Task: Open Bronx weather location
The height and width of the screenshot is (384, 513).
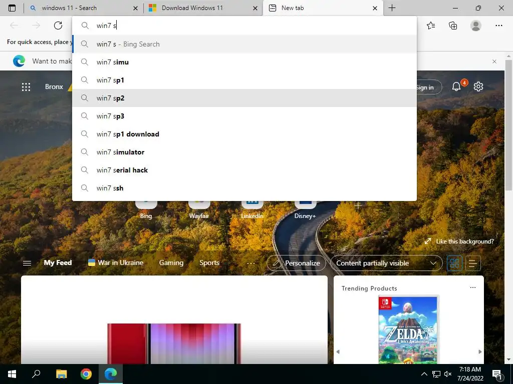Action: click(54, 86)
